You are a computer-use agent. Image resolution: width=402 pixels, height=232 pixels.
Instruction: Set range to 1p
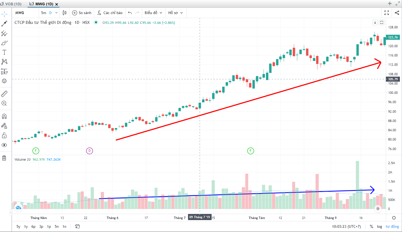click(49, 226)
